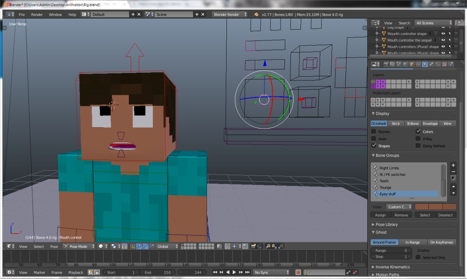Image resolution: width=467 pixels, height=279 pixels.
Task: Open the Render properties tab
Action: point(386,64)
